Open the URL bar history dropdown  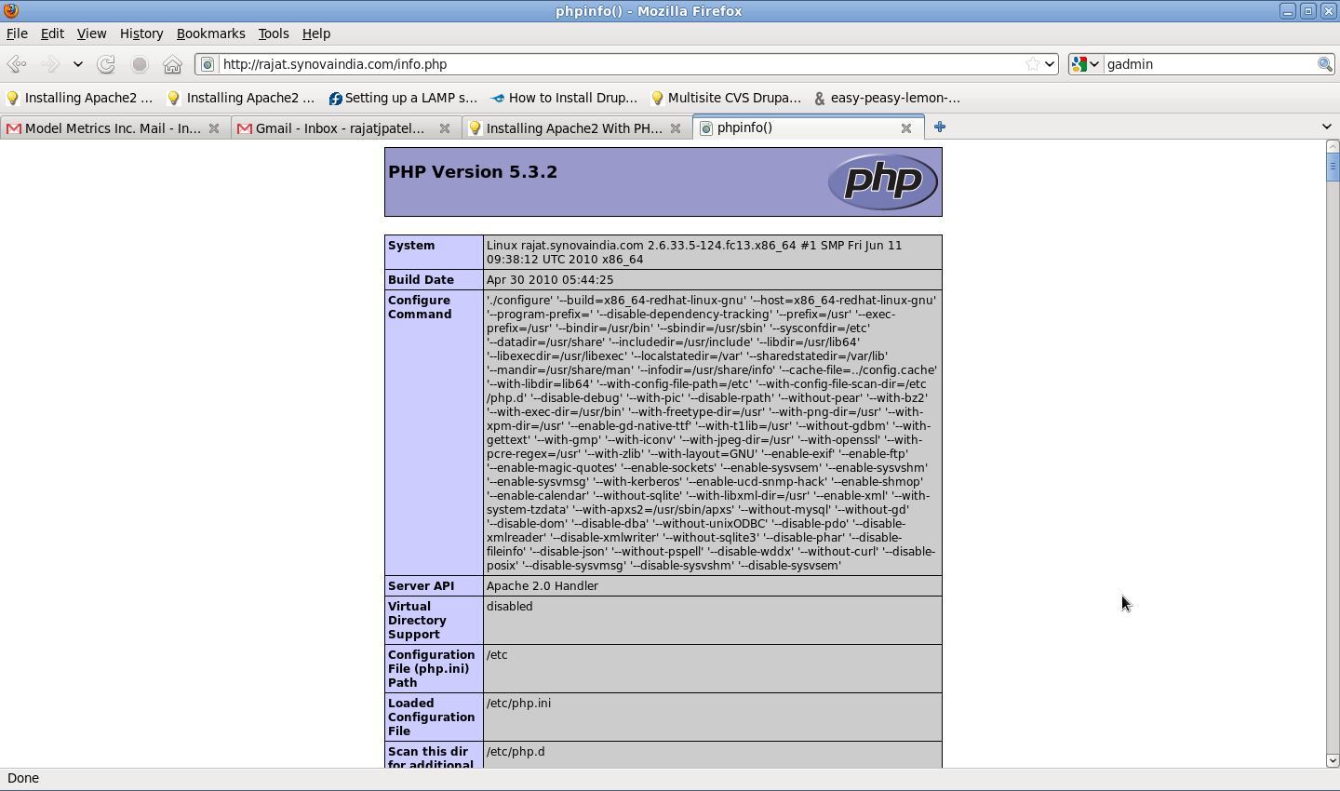[x=1050, y=64]
